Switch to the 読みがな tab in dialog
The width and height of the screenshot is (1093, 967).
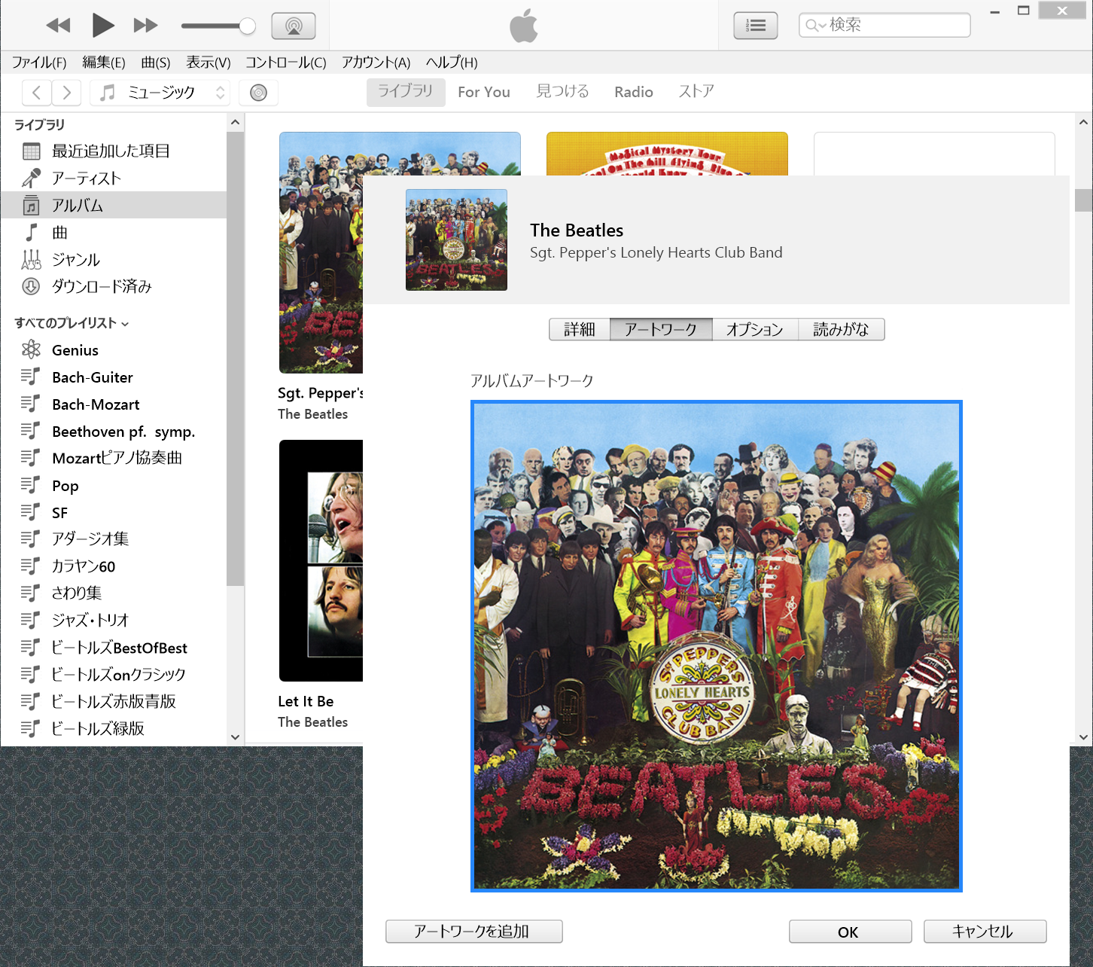coord(841,330)
